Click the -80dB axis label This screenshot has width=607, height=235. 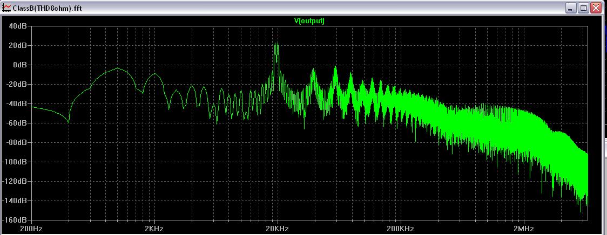pyautogui.click(x=16, y=142)
